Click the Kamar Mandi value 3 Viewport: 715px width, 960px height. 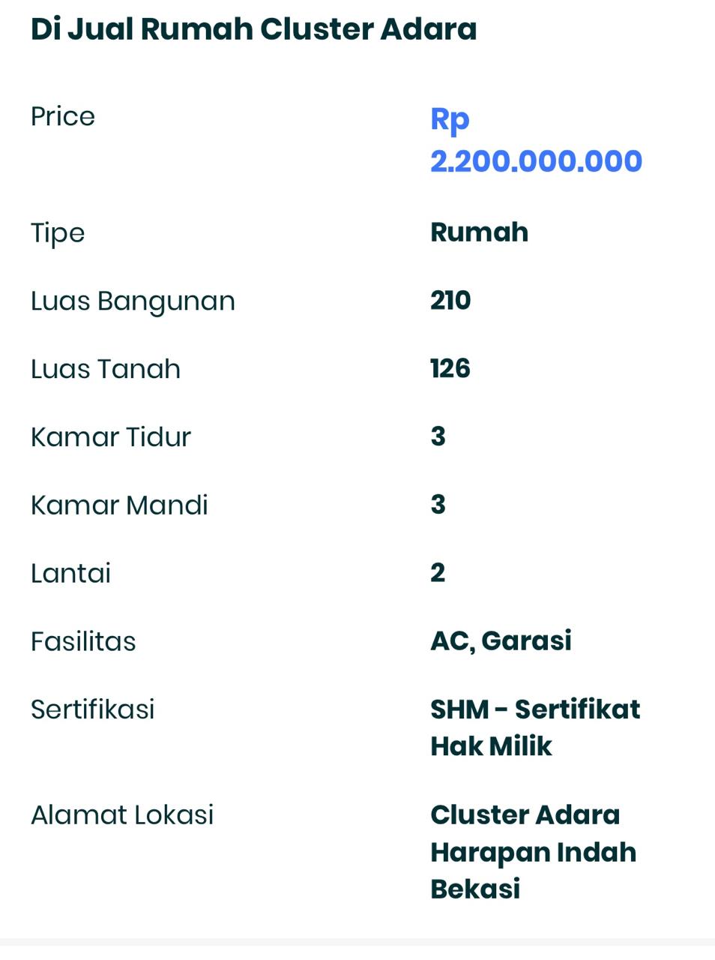click(x=438, y=505)
